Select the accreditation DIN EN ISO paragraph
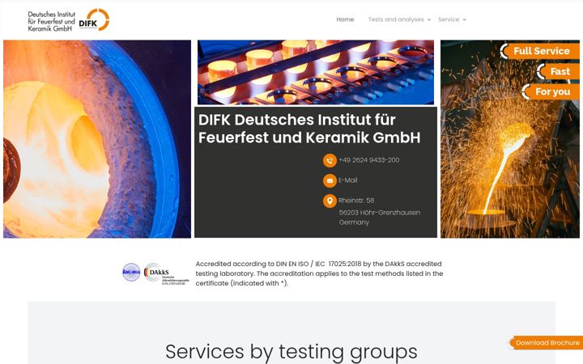Image resolution: width=583 pixels, height=364 pixels. click(x=319, y=273)
